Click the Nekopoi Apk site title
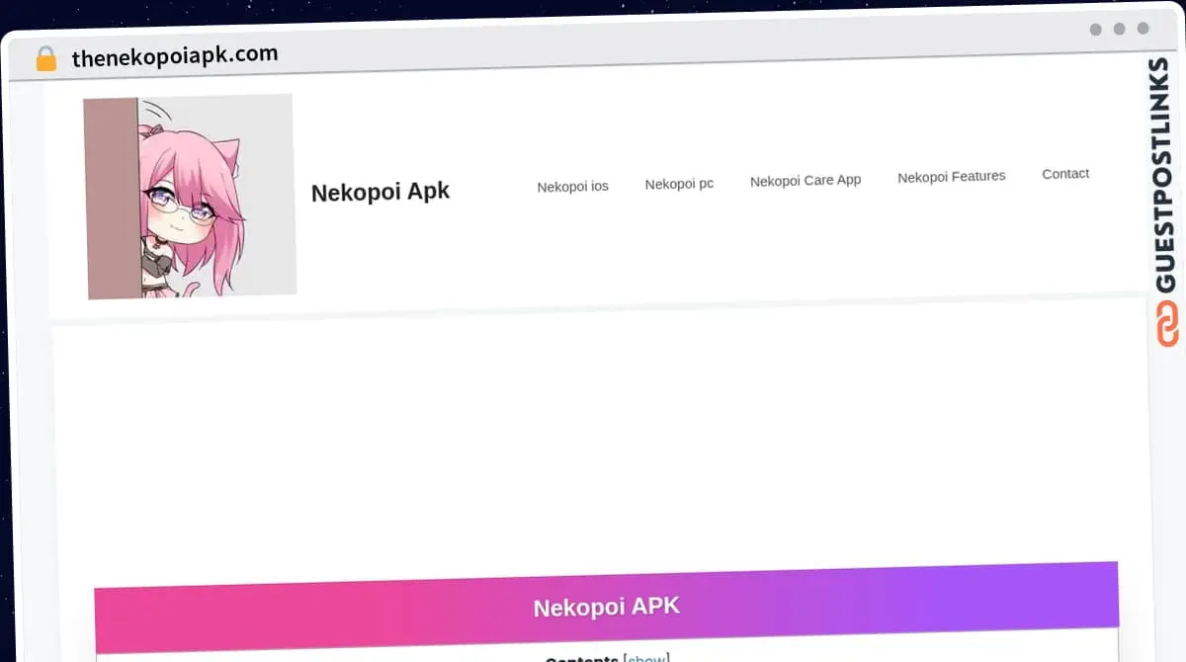 [x=381, y=191]
